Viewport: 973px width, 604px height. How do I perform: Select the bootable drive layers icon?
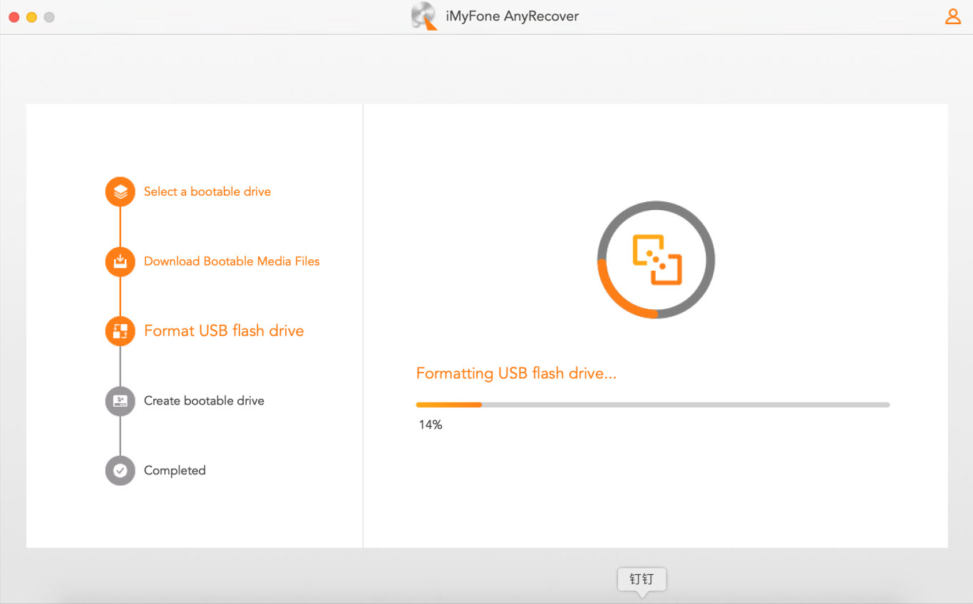pyautogui.click(x=120, y=191)
